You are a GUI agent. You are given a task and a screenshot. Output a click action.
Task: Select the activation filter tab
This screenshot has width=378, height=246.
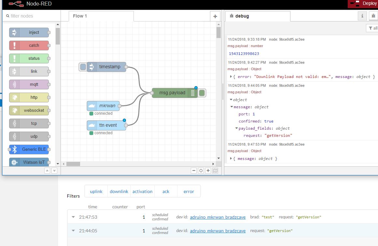[x=142, y=191]
